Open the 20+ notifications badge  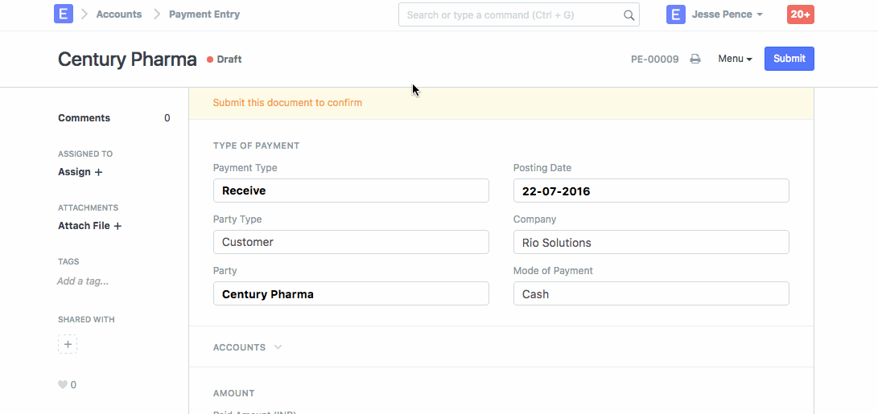tap(800, 14)
